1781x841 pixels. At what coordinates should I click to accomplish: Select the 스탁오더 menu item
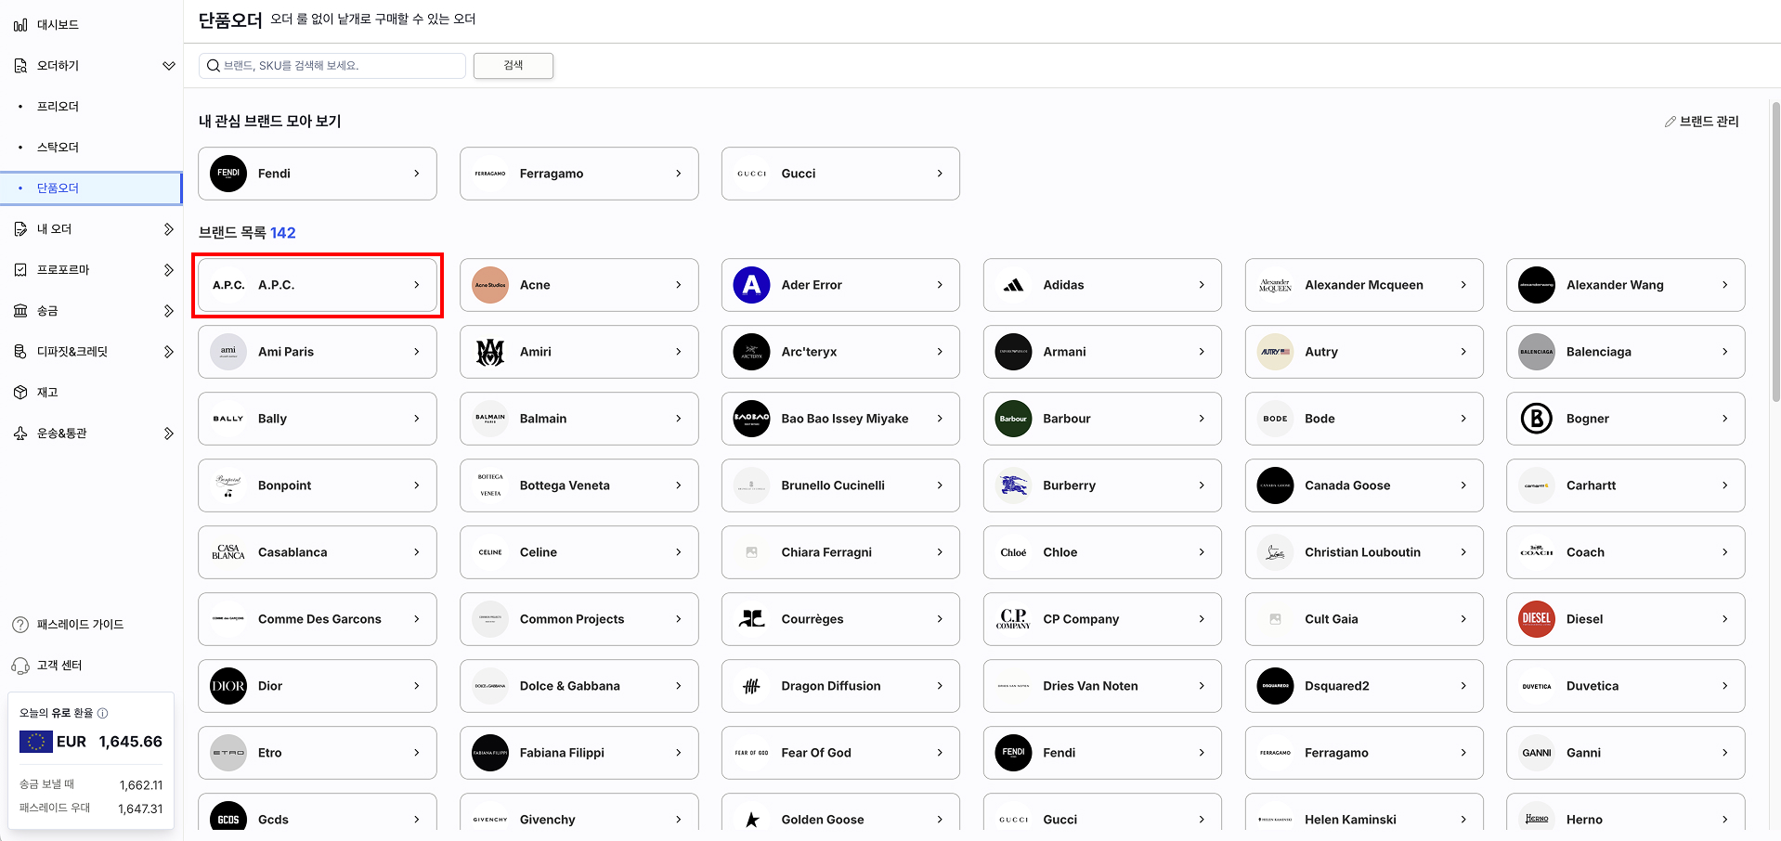click(58, 148)
